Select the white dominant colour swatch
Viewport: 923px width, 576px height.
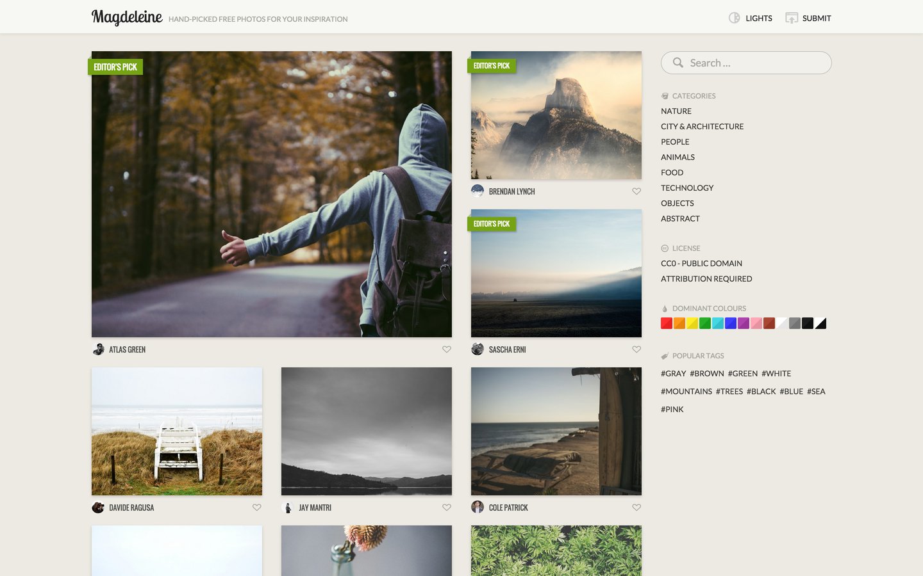coord(782,323)
